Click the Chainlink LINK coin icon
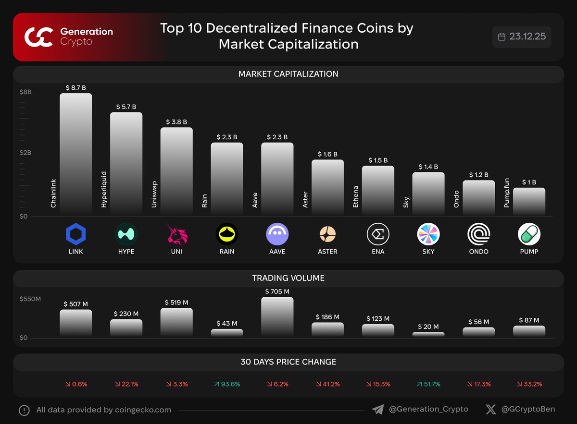Screen dimensions: 577x424 [x=75, y=235]
